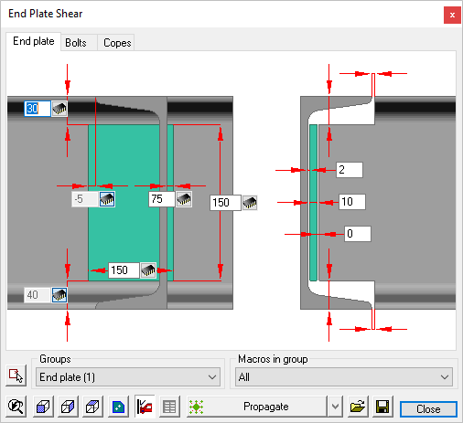Screen dimensions: 463x423
Task: Click the plate height field showing 150 with chip
Action: [x=225, y=203]
